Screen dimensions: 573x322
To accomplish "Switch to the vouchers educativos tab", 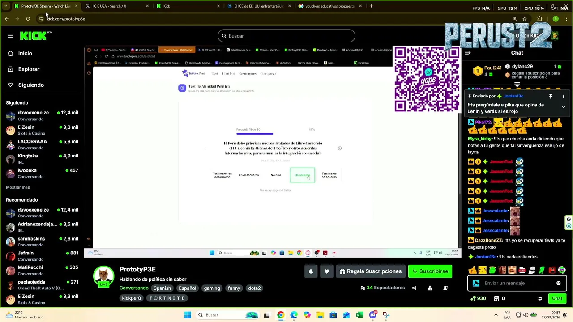I will point(329,6).
